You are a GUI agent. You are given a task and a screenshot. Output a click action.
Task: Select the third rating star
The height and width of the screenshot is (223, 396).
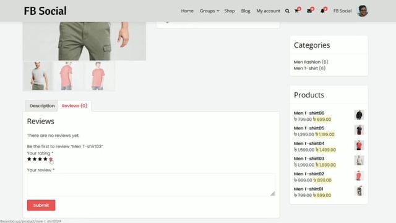point(40,159)
